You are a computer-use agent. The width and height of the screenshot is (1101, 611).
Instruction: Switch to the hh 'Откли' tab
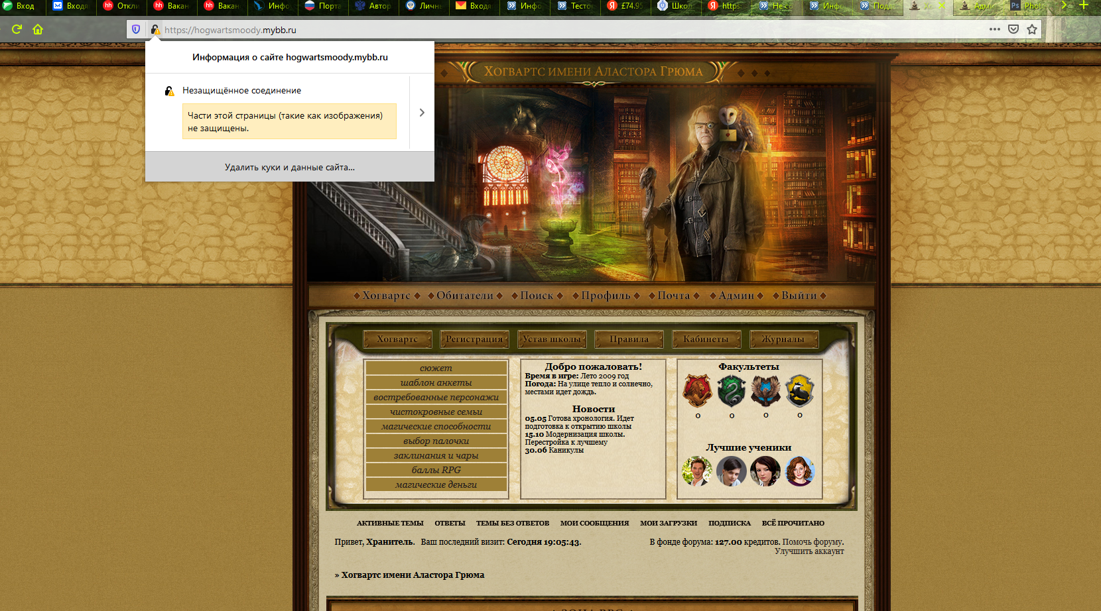pos(121,6)
